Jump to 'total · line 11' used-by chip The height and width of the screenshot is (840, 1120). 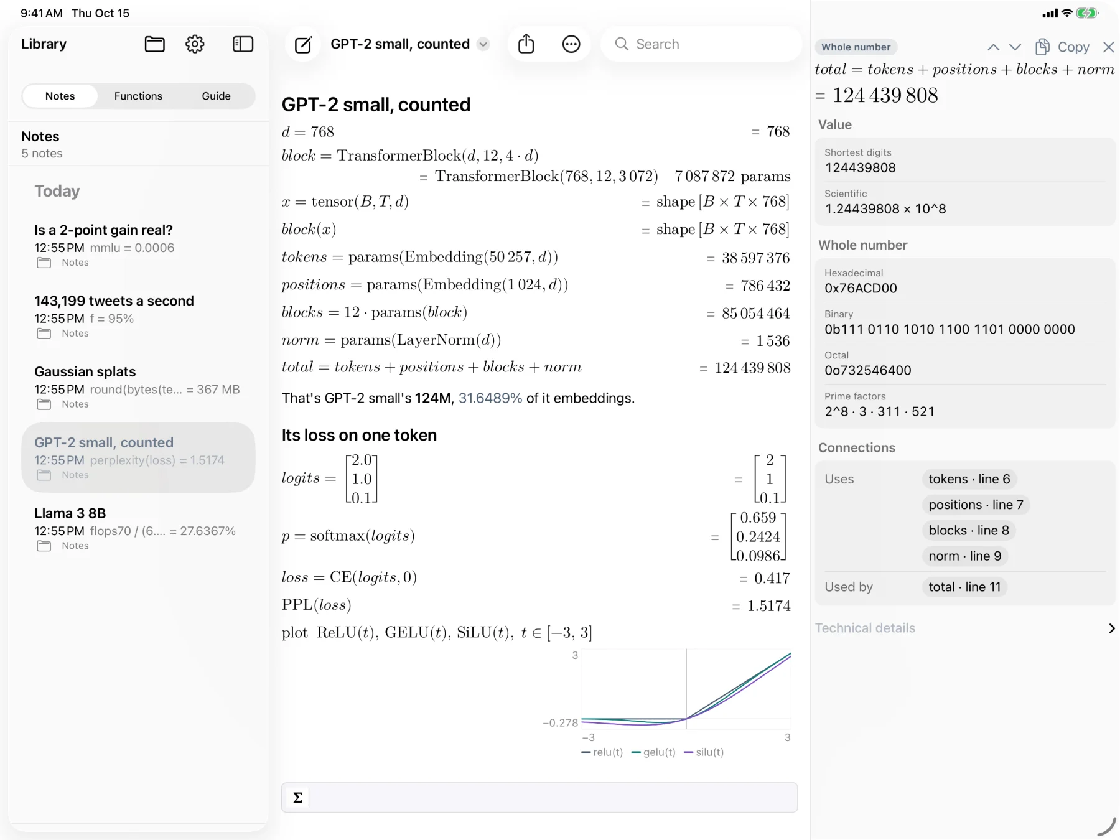(964, 587)
